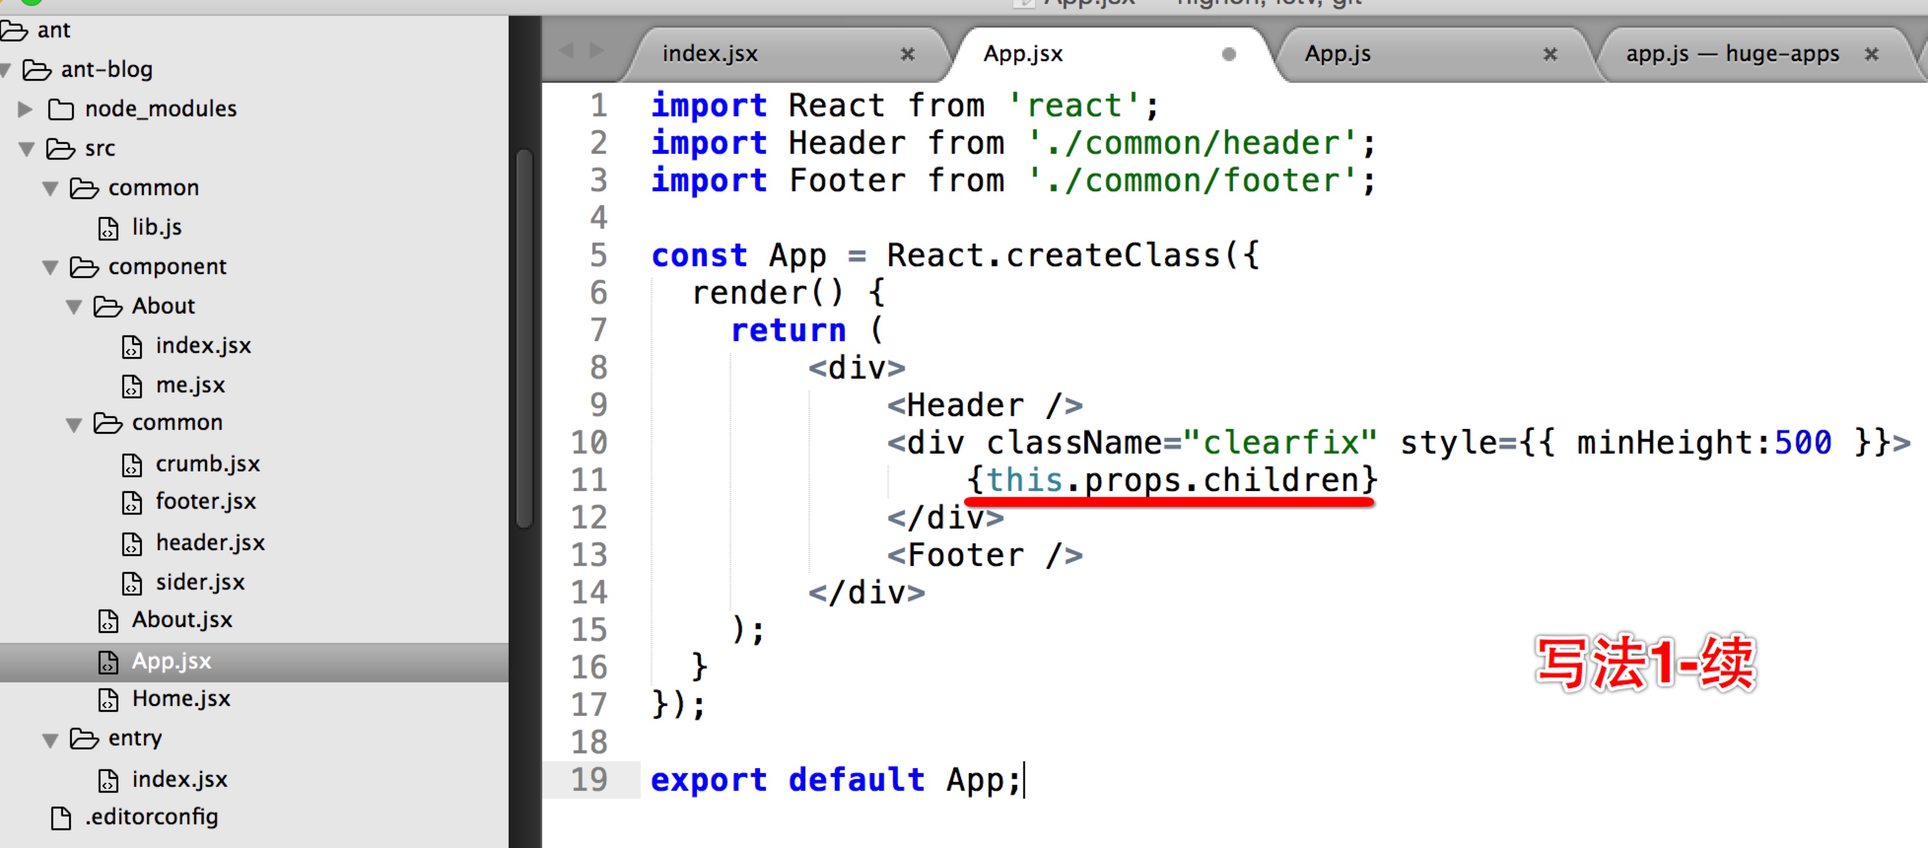1928x848 pixels.
Task: Go forward with the right tab arrow
Action: 596,51
